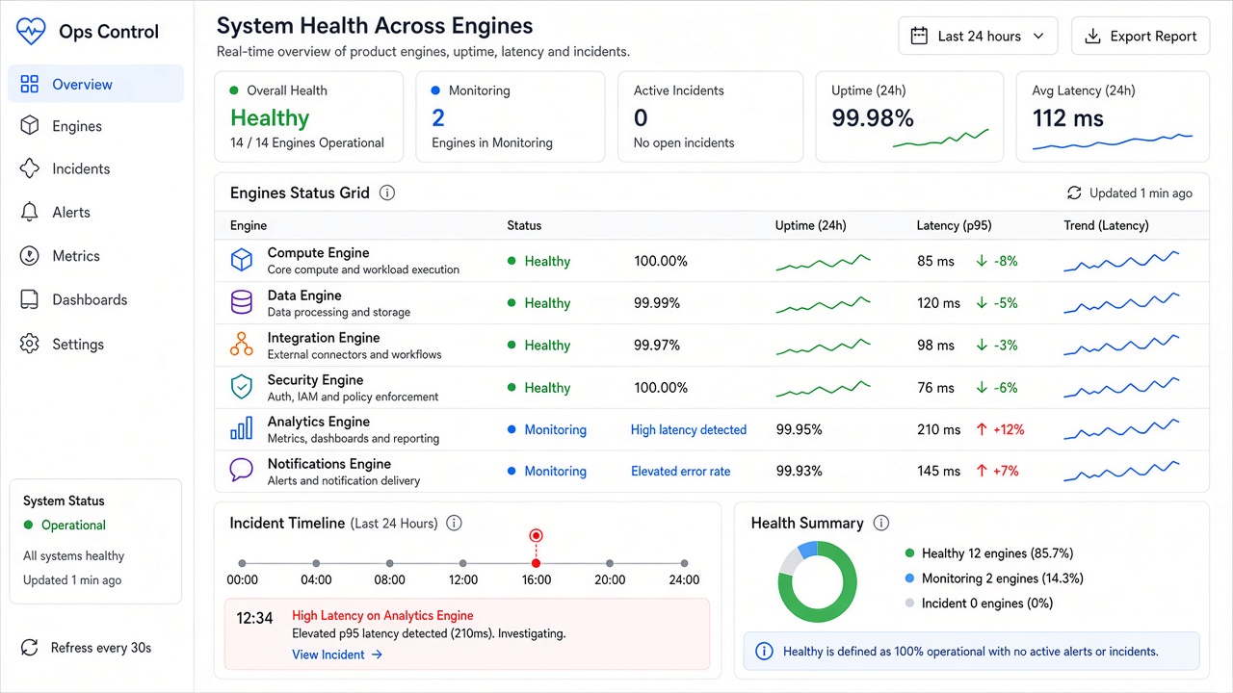Image resolution: width=1233 pixels, height=693 pixels.
Task: Follow the View Incident link
Action: [337, 654]
